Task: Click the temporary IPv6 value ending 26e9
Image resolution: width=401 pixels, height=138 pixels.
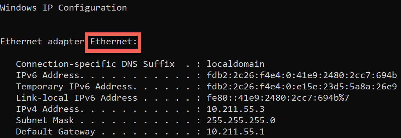Action: pos(302,87)
